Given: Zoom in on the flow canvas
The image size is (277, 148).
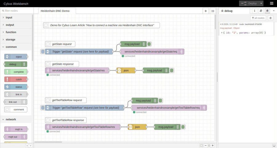Looking at the screenshot, I should point(213,146).
